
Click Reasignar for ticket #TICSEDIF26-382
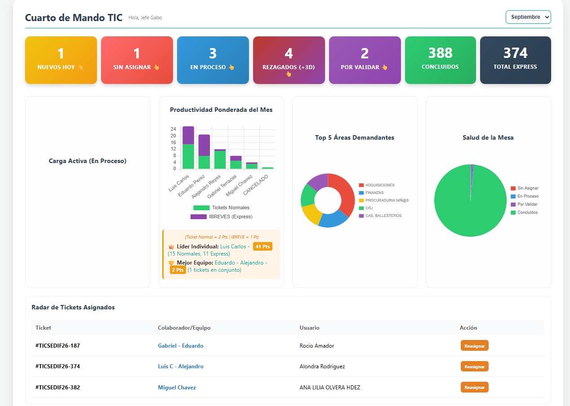point(475,387)
